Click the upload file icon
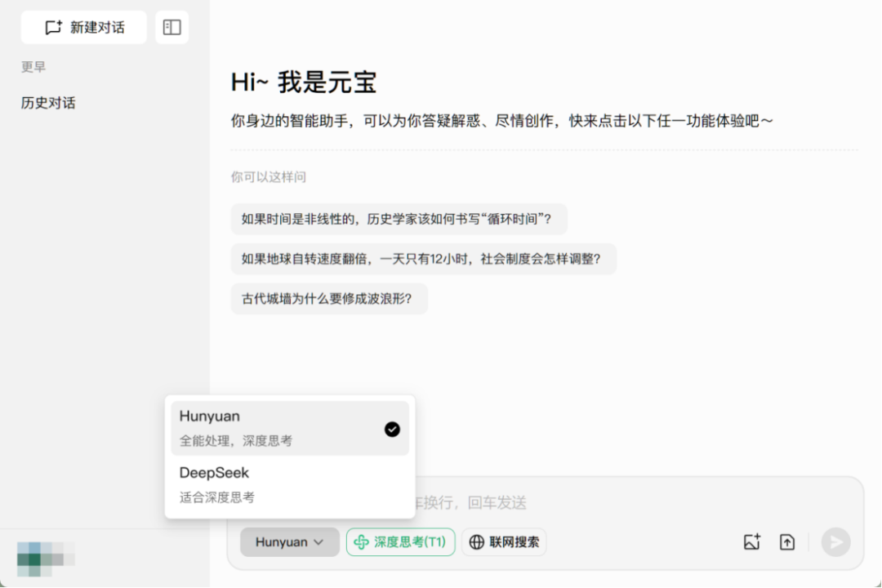This screenshot has width=882, height=588. (x=787, y=542)
